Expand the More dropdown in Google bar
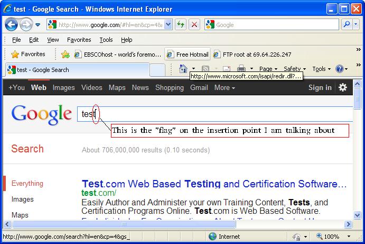The image size is (365, 244). [x=224, y=88]
